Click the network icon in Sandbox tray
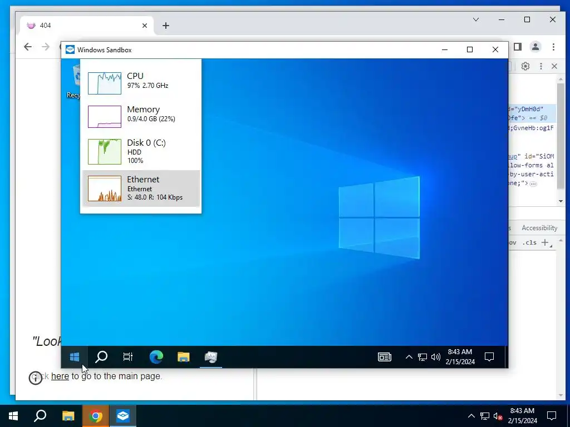570x427 pixels. 422,357
